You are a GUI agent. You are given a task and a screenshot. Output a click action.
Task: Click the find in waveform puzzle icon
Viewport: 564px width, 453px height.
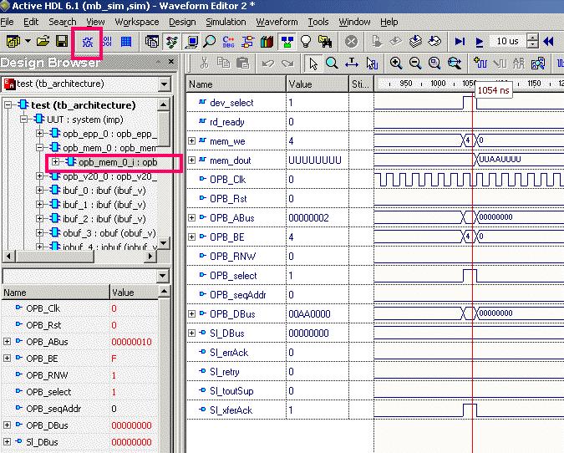point(538,64)
